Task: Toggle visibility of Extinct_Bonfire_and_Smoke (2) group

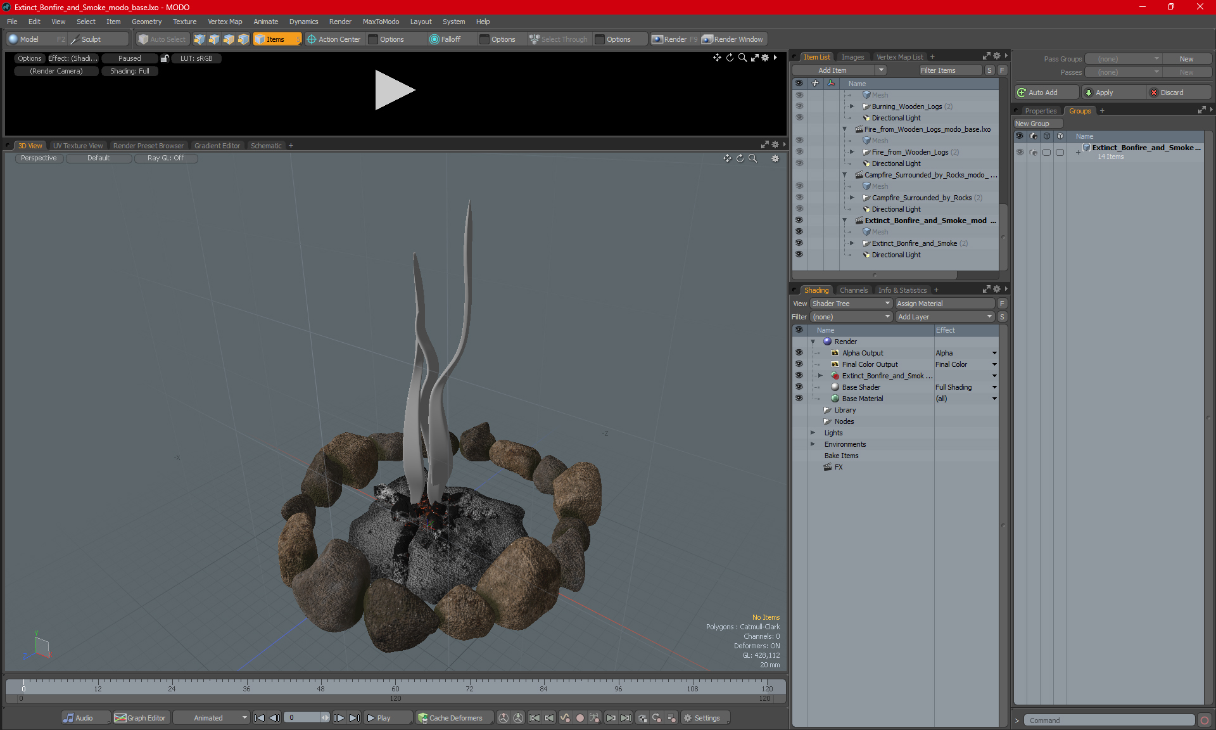Action: (799, 243)
